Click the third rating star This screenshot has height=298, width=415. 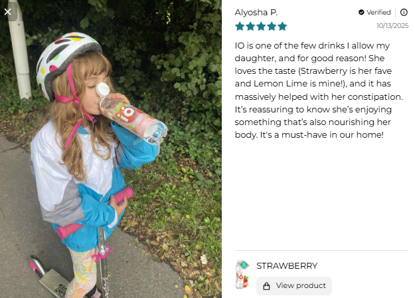261,26
